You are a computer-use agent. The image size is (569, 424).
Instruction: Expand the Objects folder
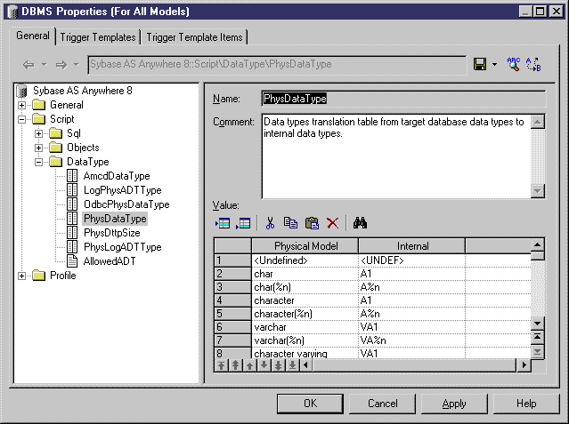(39, 148)
